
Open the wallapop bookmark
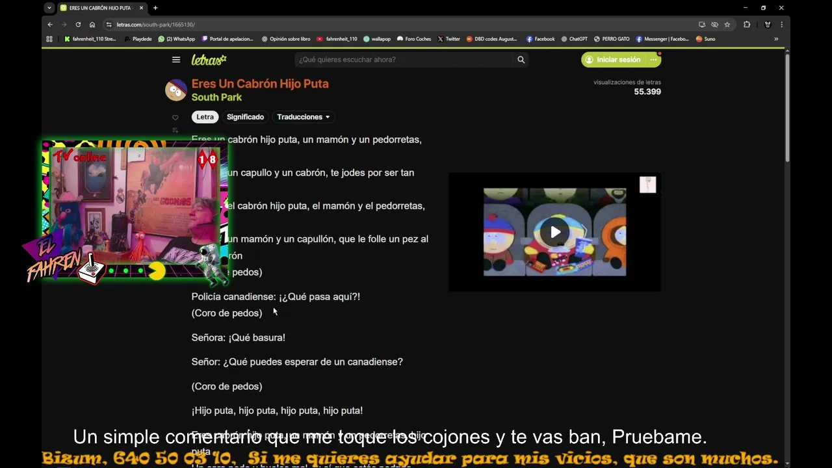(377, 39)
